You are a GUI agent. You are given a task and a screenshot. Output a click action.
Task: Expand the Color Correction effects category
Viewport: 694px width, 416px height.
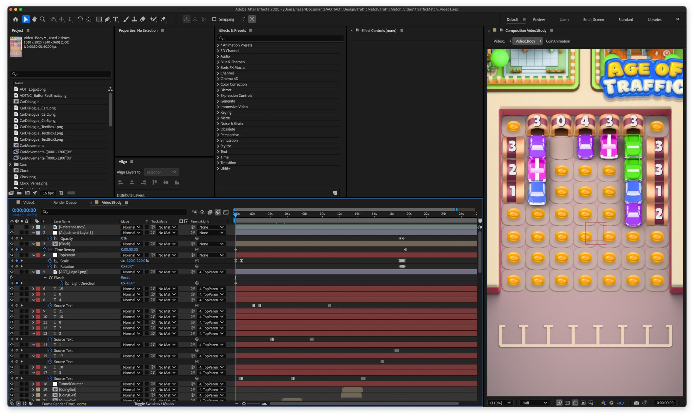pyautogui.click(x=218, y=85)
